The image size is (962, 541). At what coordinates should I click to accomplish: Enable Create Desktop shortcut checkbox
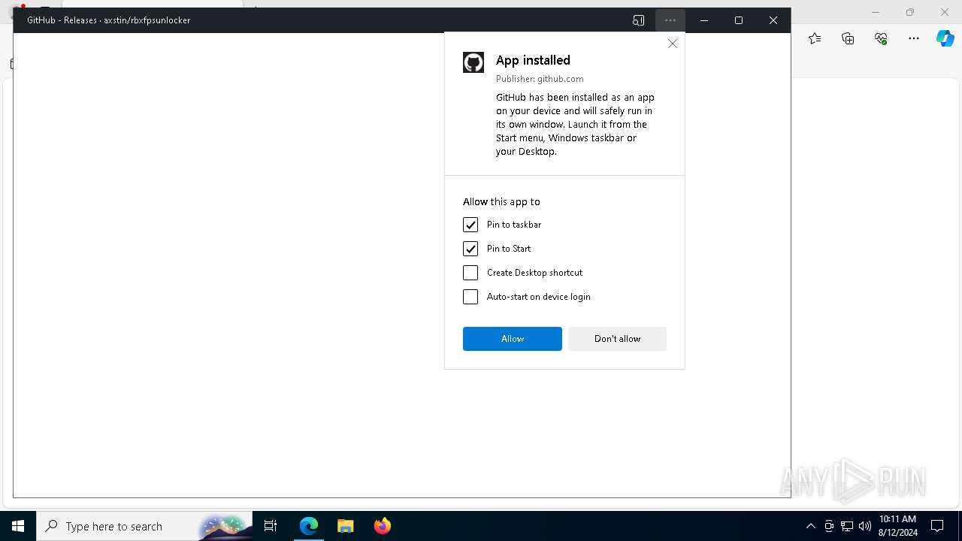tap(470, 273)
